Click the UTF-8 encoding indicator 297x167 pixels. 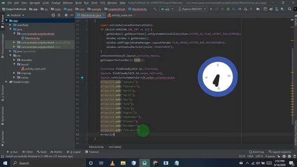[x=259, y=156]
